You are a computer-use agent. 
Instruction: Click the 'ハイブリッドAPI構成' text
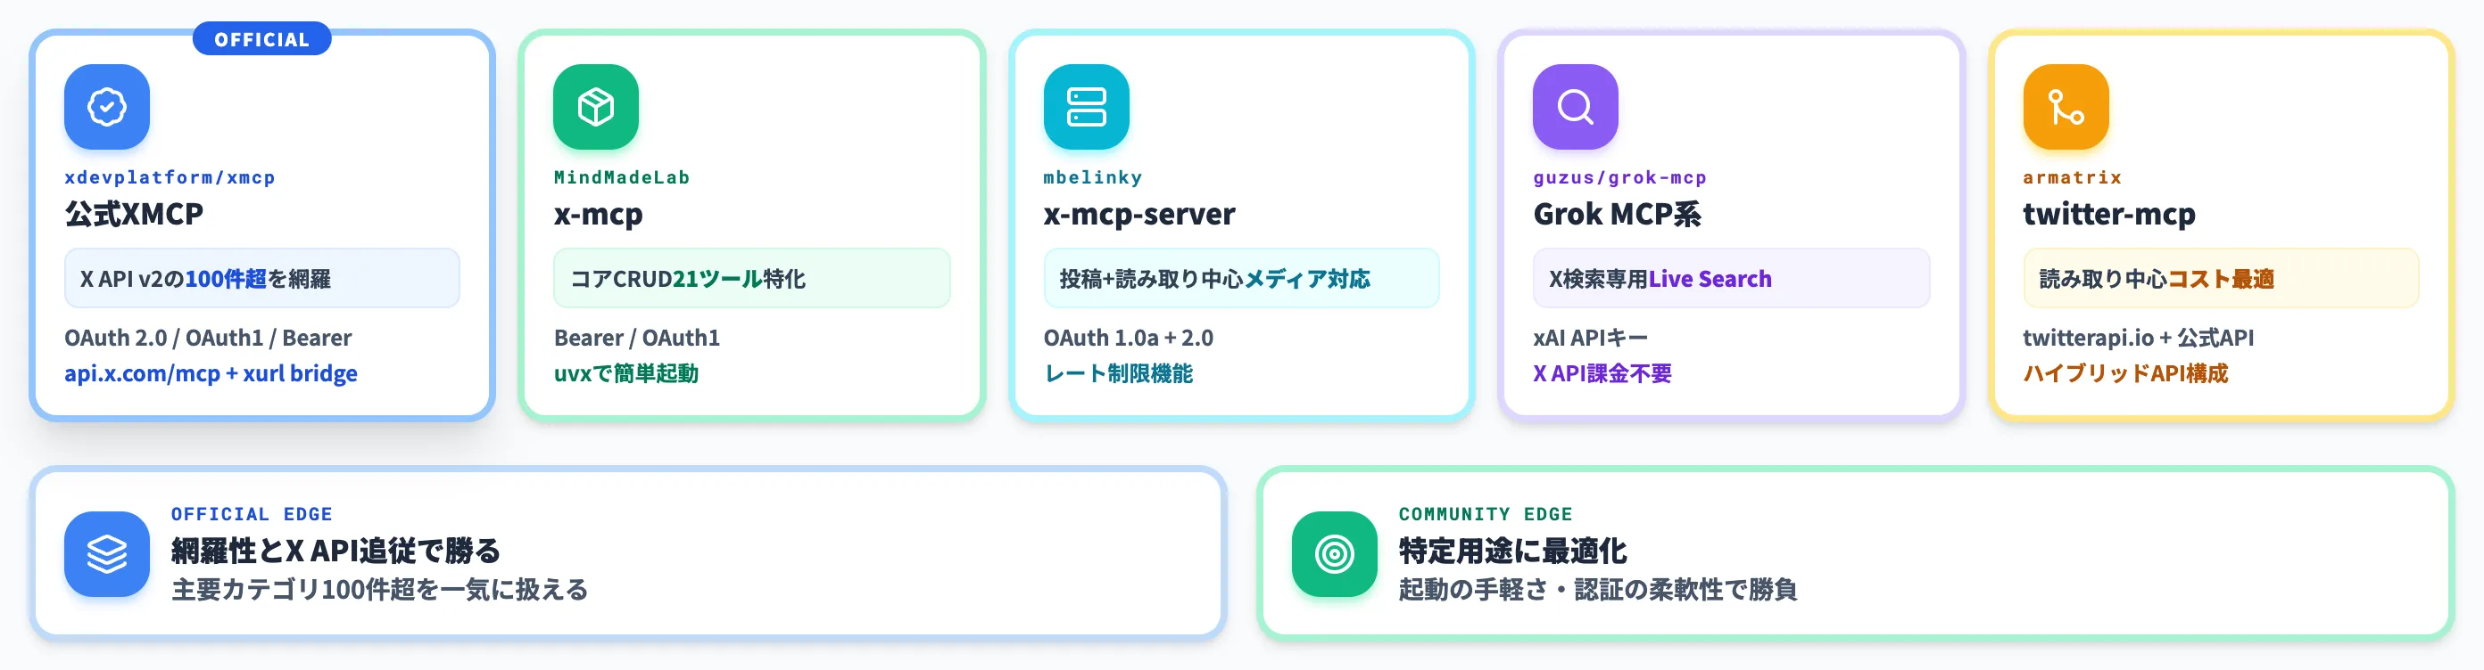point(2125,373)
